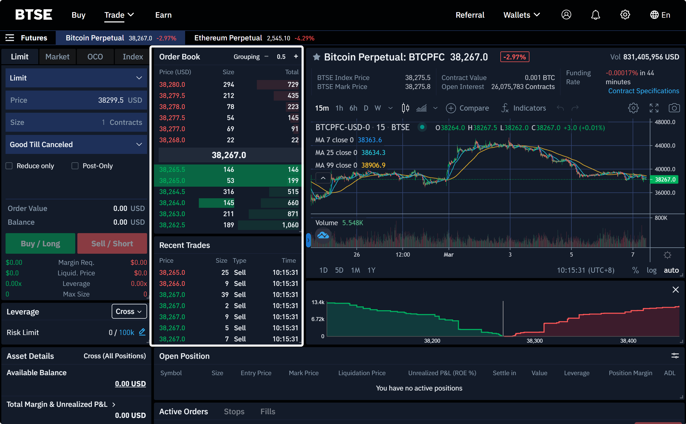686x424 pixels.
Task: Open the Buy menu item
Action: [78, 15]
